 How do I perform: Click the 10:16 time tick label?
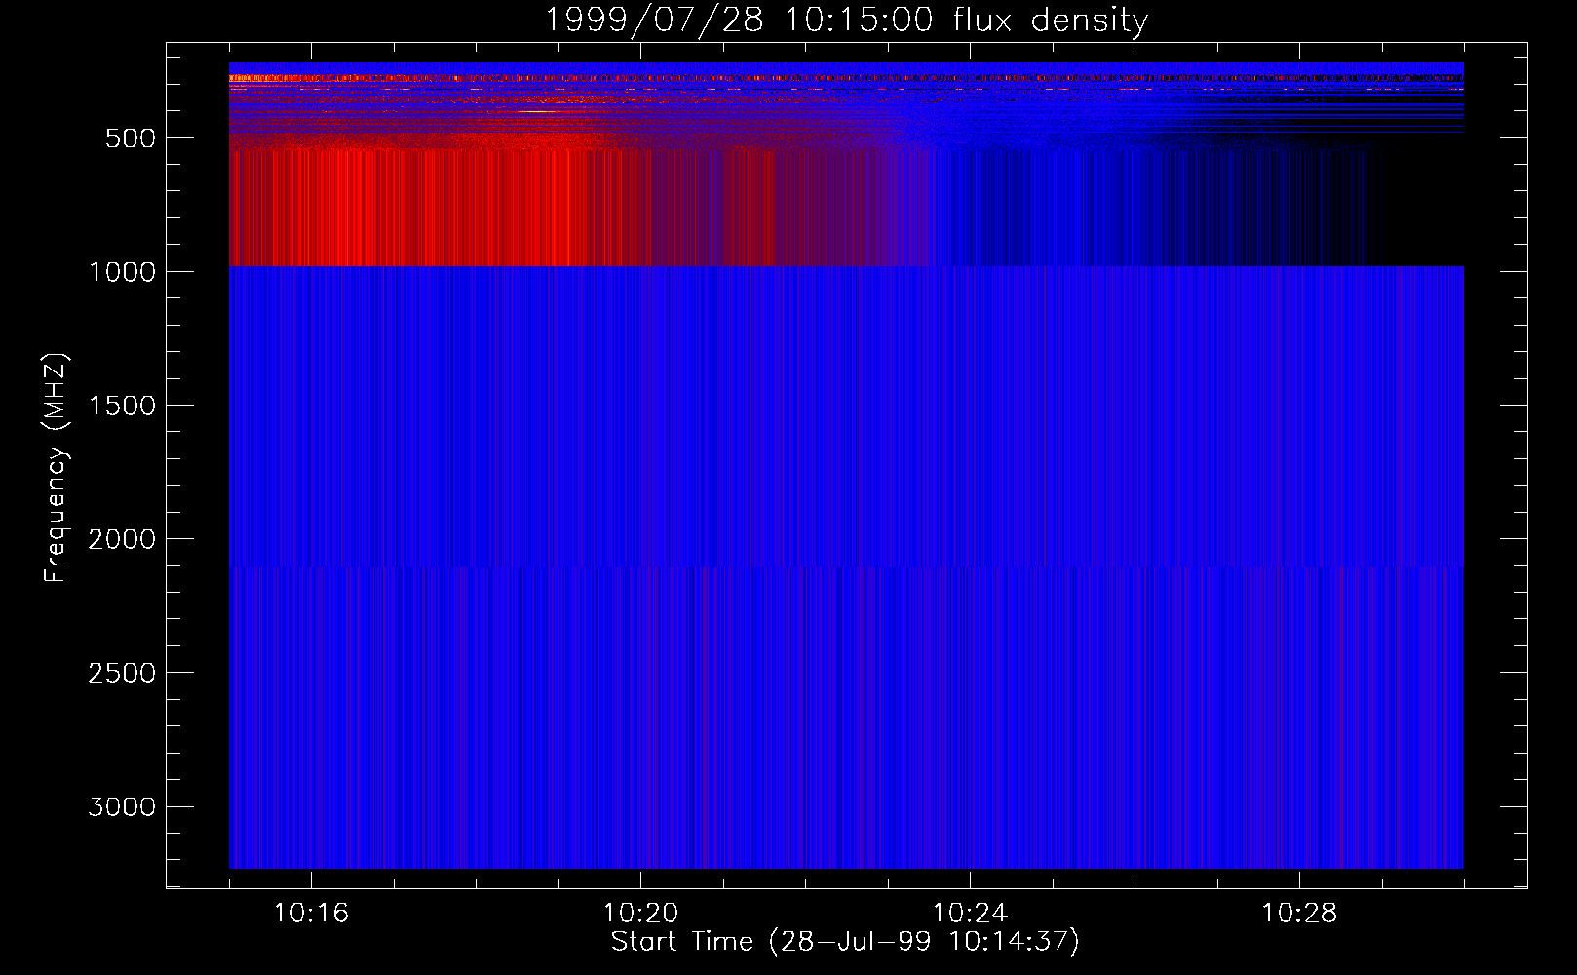click(311, 914)
